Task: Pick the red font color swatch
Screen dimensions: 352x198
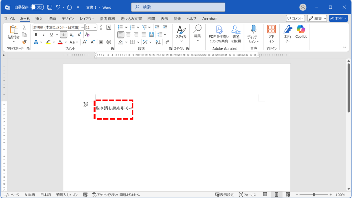Action: click(60, 42)
